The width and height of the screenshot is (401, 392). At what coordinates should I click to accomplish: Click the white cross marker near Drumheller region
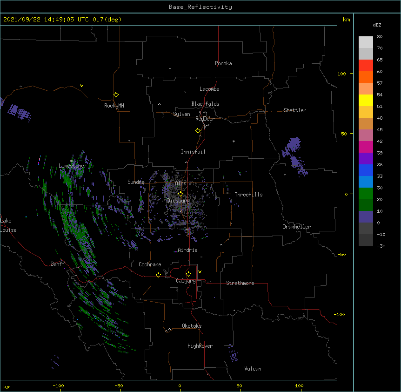point(285,175)
